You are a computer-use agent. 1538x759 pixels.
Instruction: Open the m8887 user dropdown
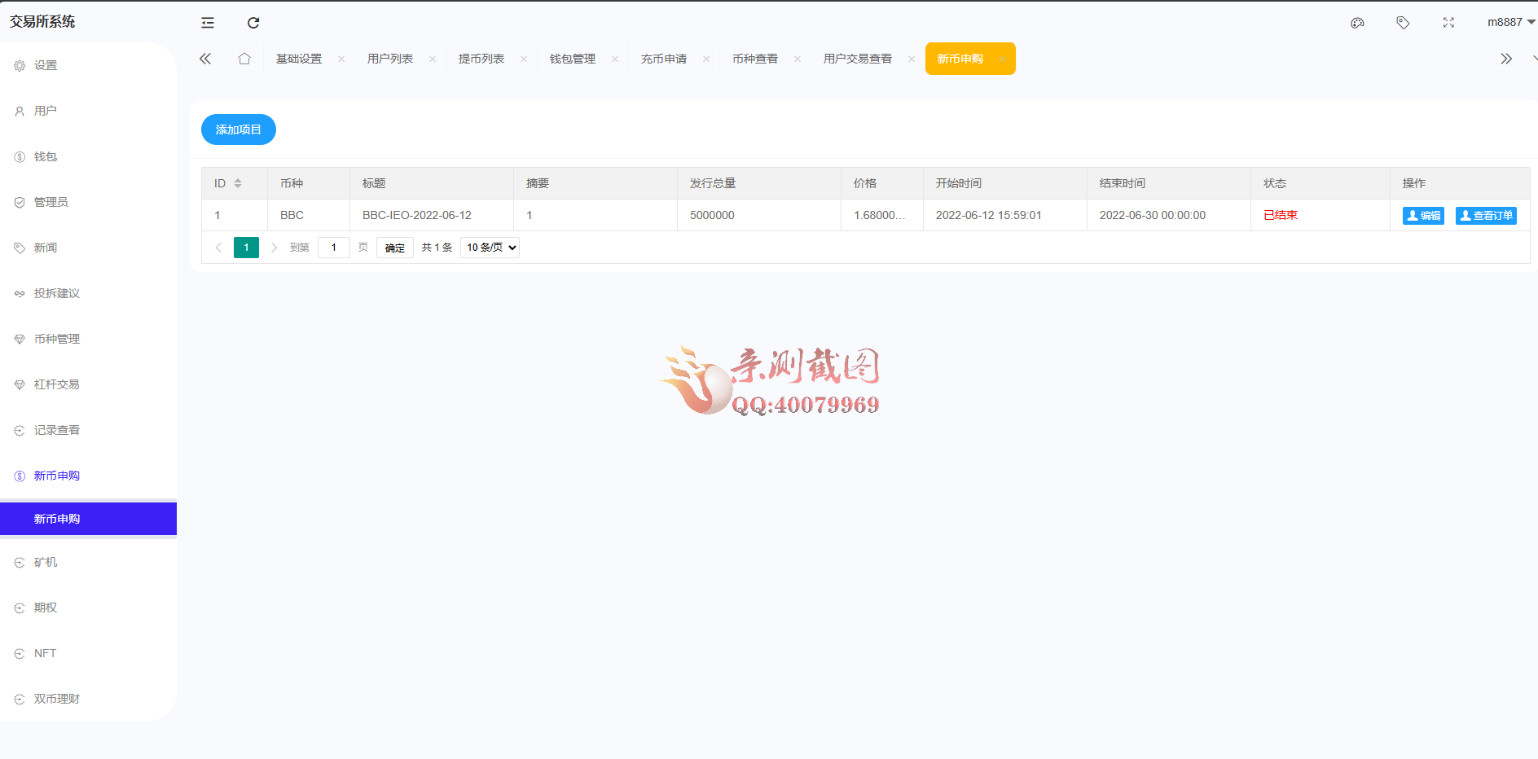(1510, 23)
